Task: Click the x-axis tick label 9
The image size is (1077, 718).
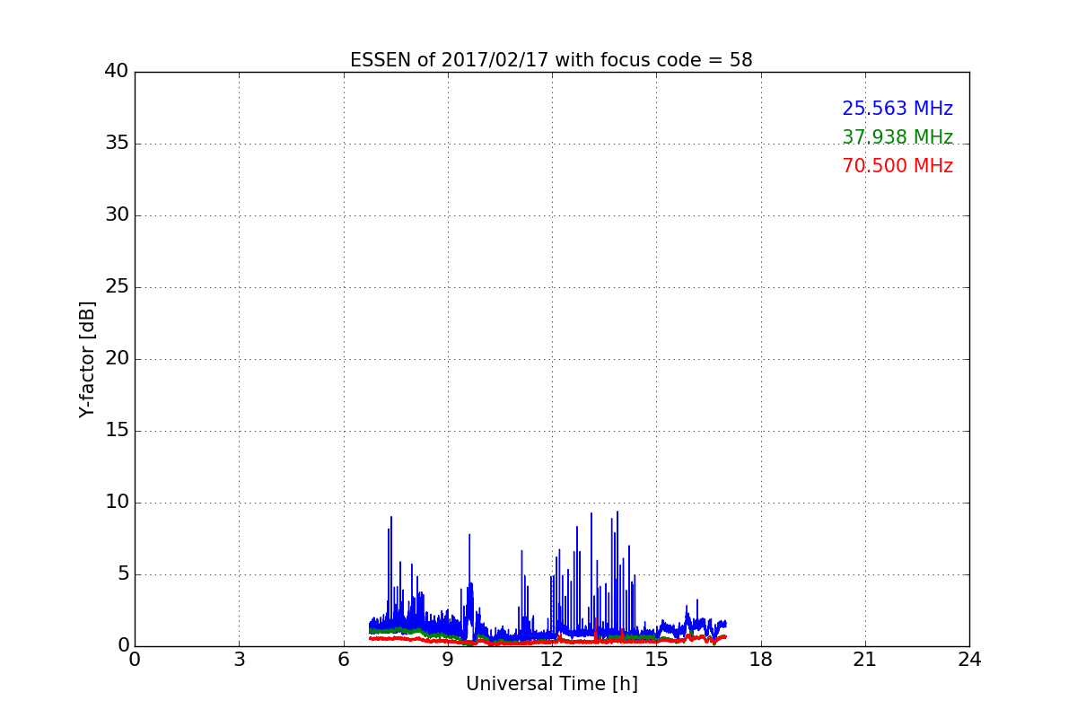Action: 448,660
